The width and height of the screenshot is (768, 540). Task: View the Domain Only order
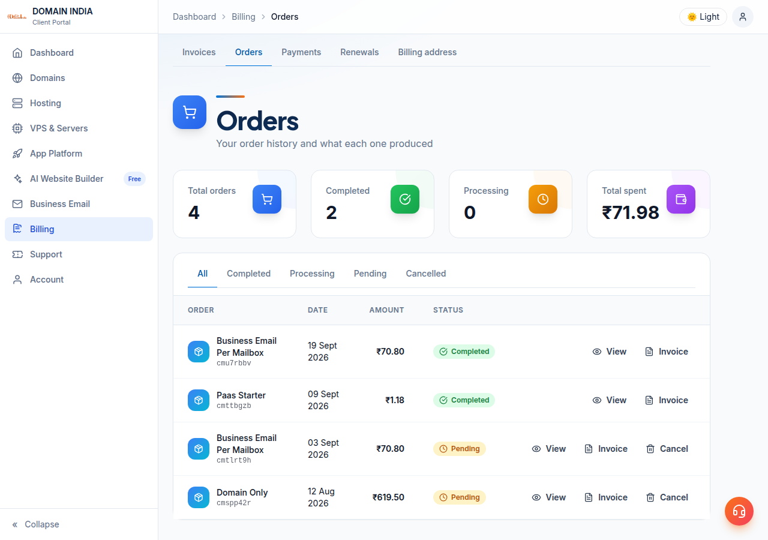coord(548,497)
